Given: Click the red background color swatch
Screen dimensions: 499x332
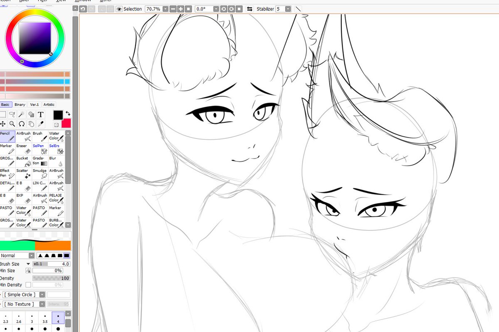Looking at the screenshot, I should pos(66,123).
